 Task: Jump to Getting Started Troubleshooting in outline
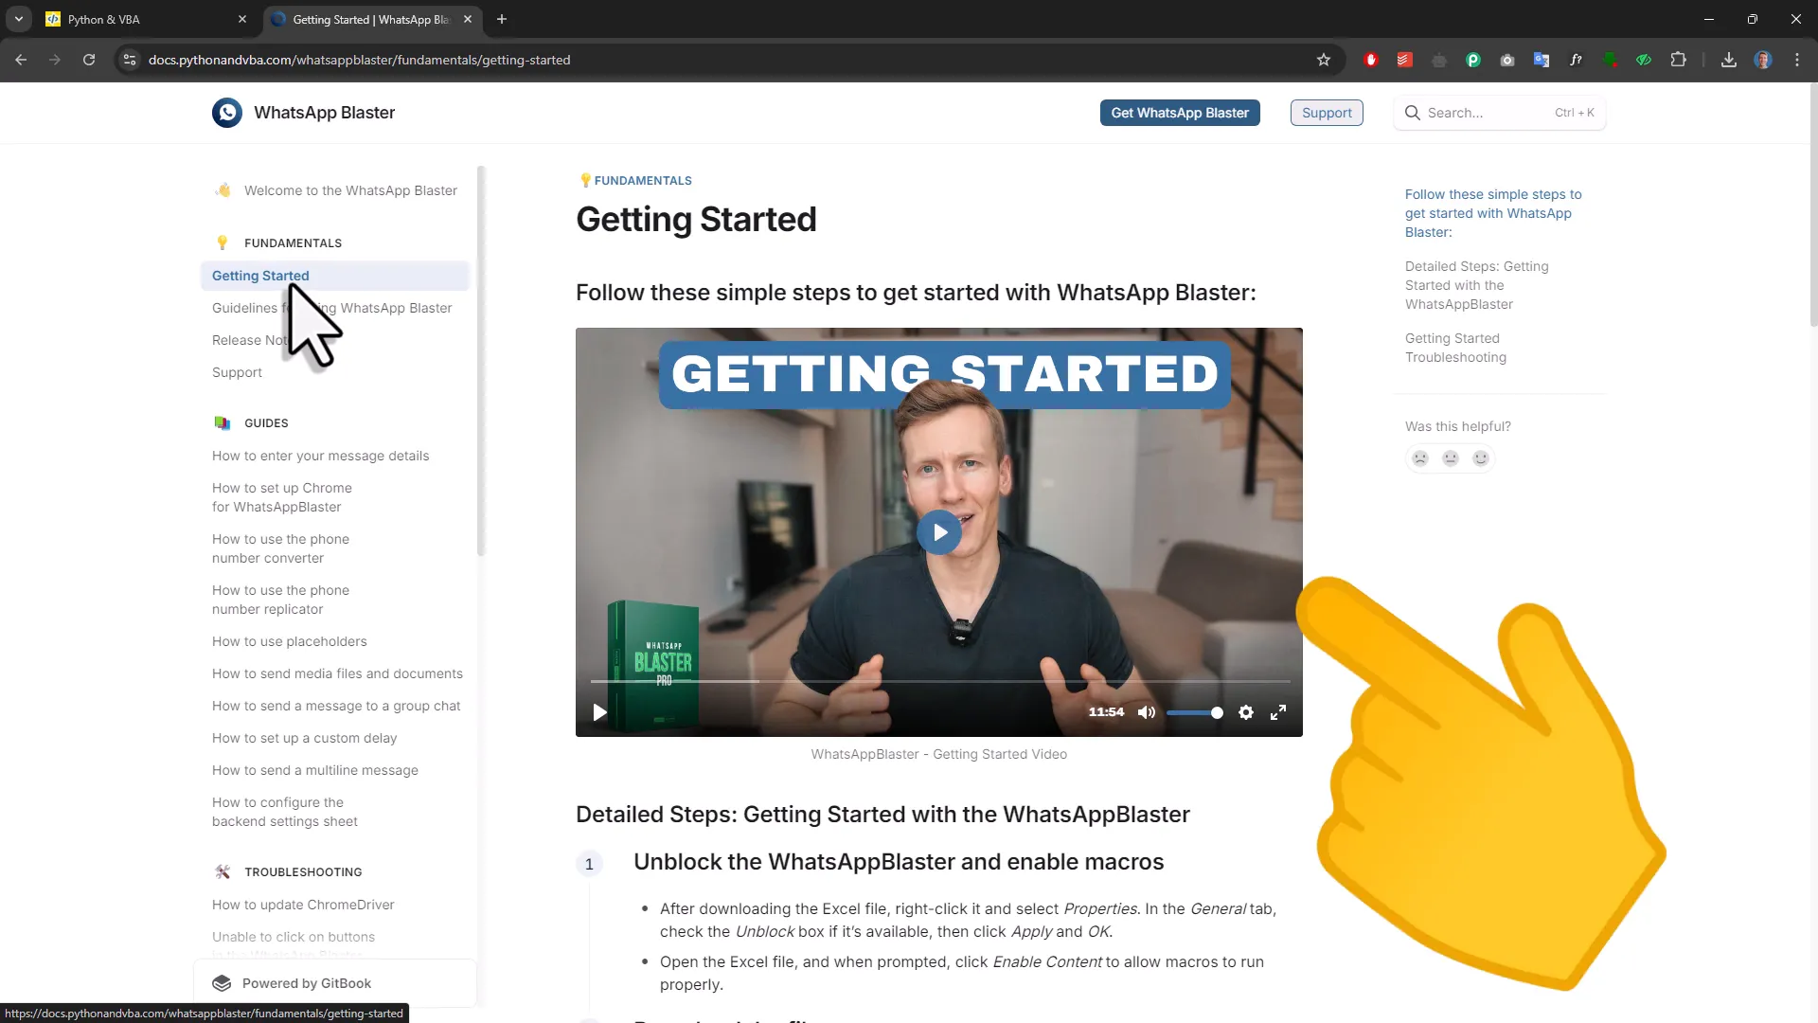[1455, 348]
